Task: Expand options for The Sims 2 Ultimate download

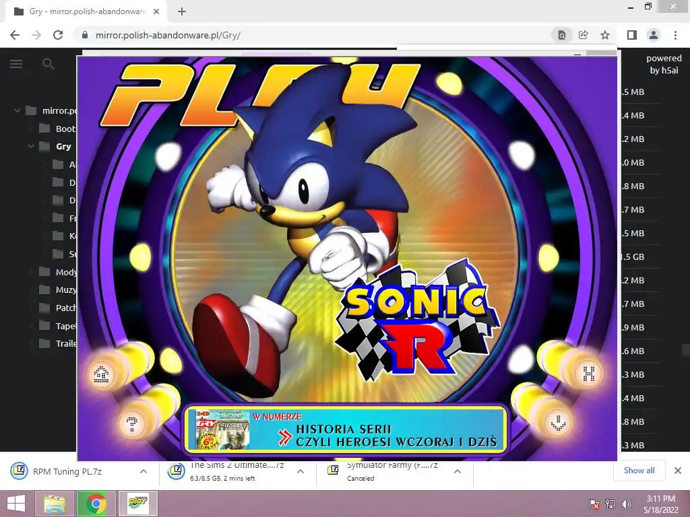Action: coord(301,471)
